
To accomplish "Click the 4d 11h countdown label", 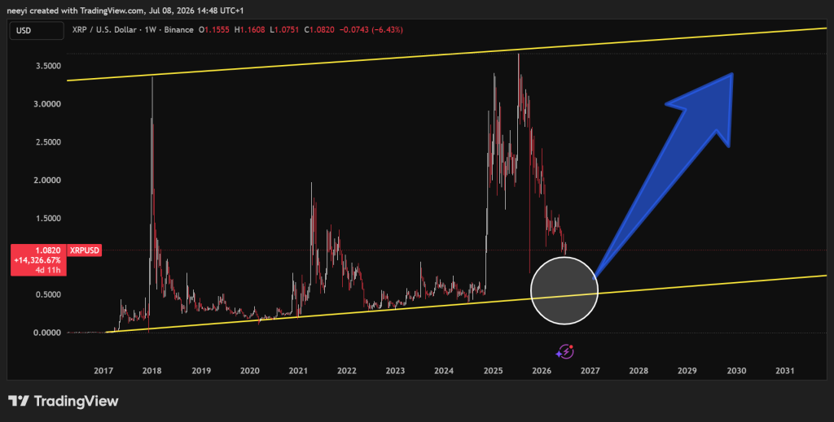I will (48, 270).
